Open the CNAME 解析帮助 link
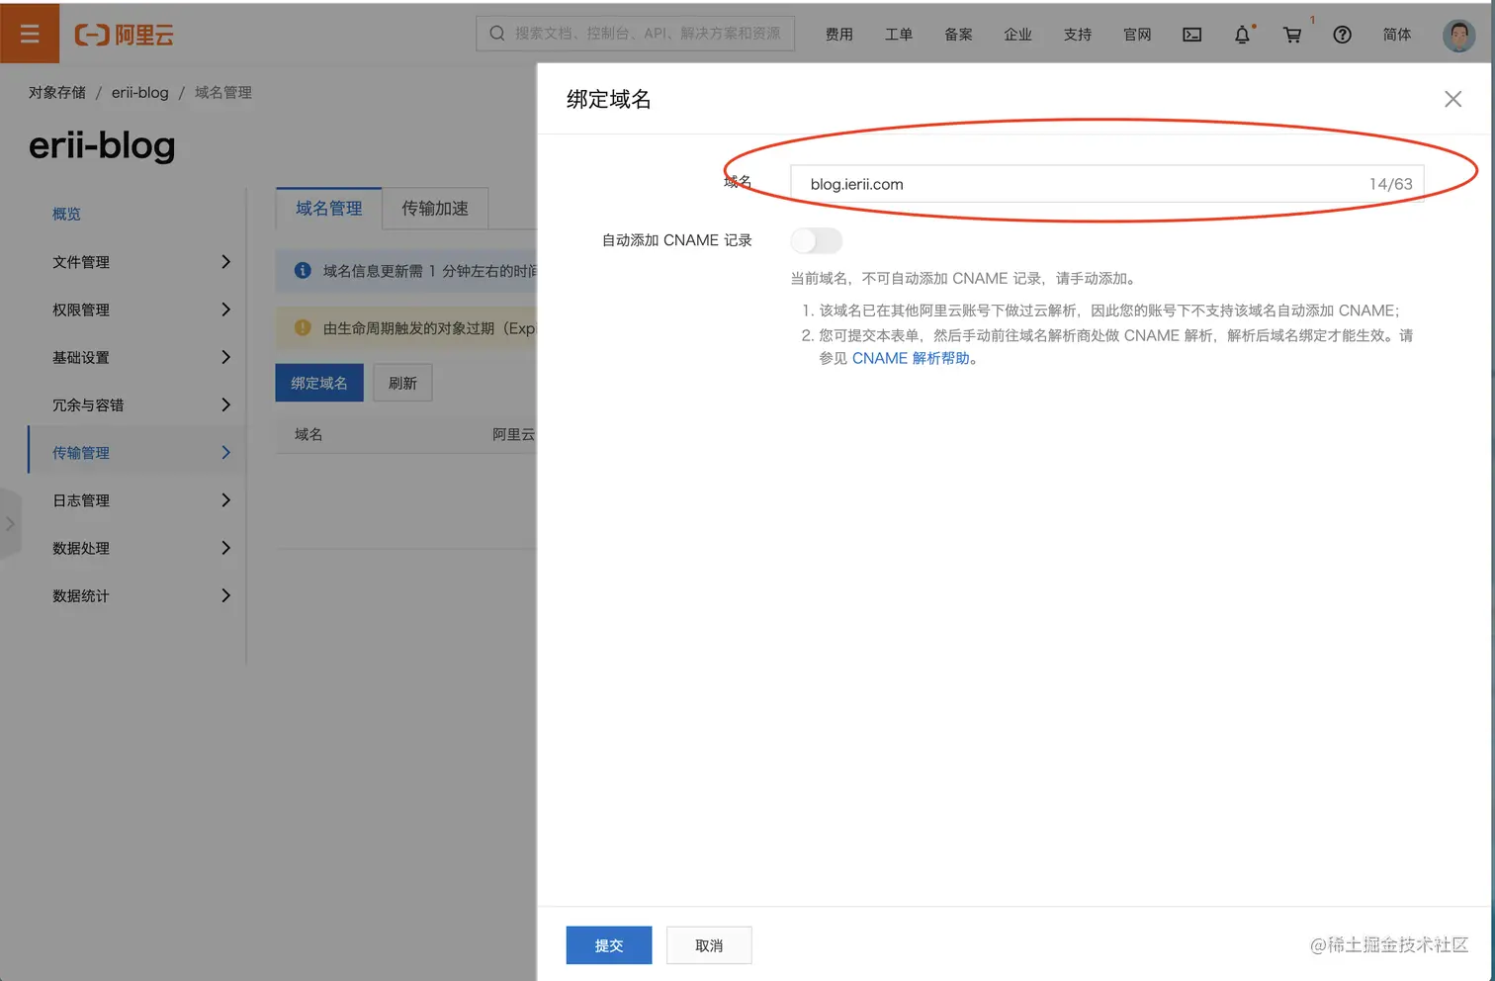 pyautogui.click(x=911, y=358)
